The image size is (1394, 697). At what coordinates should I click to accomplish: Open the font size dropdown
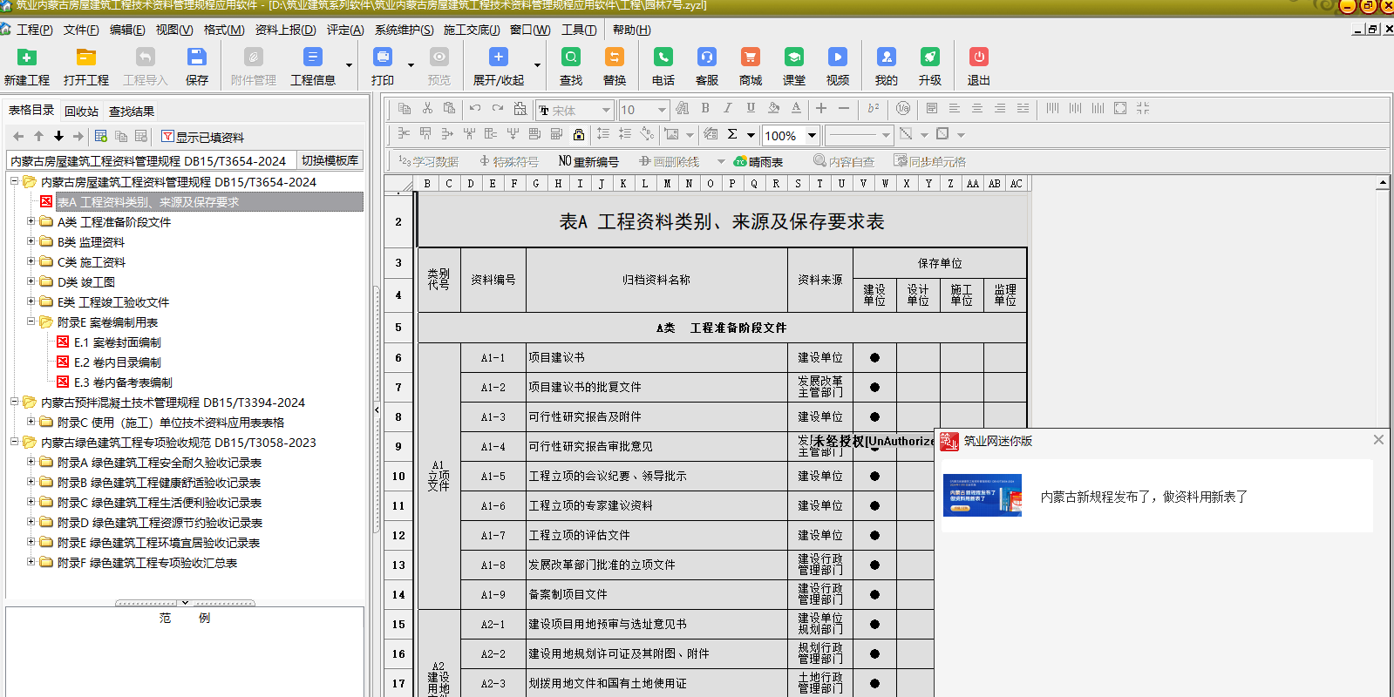click(662, 110)
